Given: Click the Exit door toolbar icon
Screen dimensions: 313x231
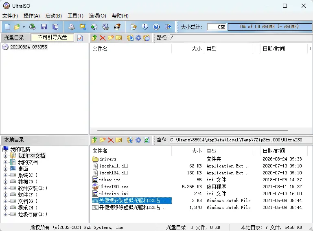Looking at the screenshot, I should tap(168, 27).
